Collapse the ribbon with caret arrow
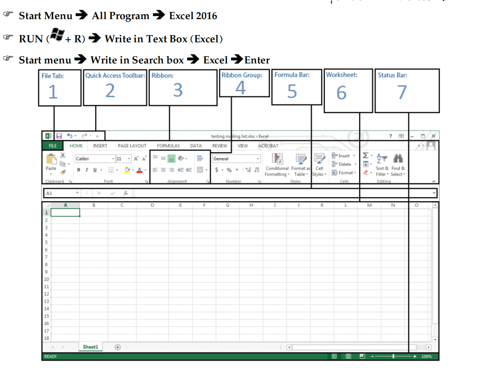Screen dimensions: 480x370 pyautogui.click(x=434, y=181)
